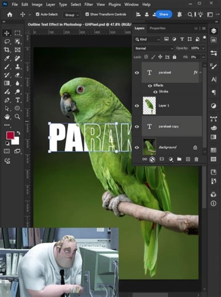The width and height of the screenshot is (221, 297).
Task: Expand hidden panel tabs double arrow
Action: click(196, 29)
